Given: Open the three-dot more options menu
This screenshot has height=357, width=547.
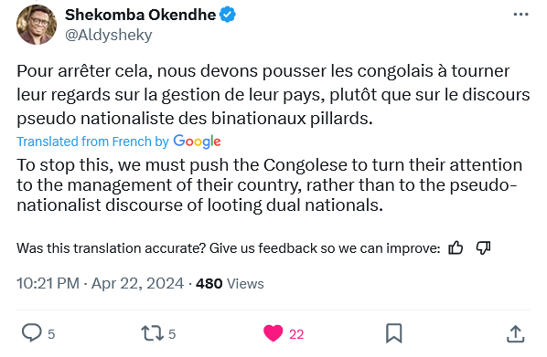Looking at the screenshot, I should coord(520,15).
